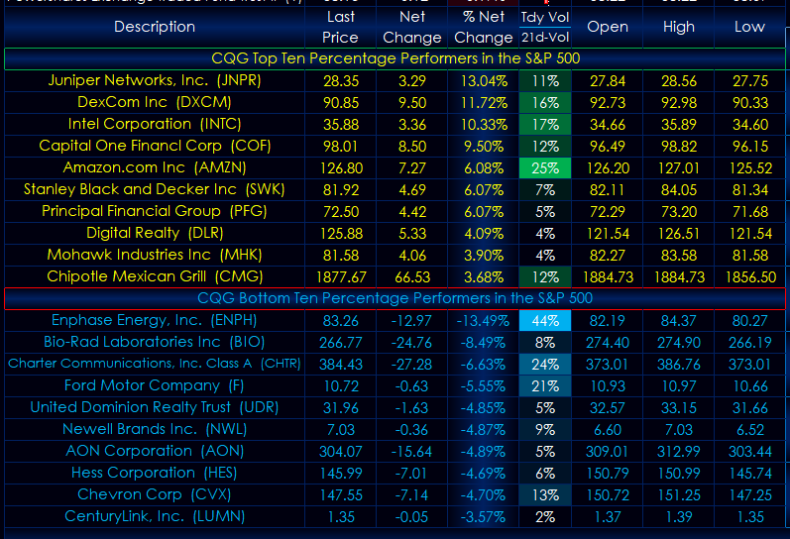The image size is (790, 539).
Task: Select the CQG Bottom Ten Percentage Performers banner
Action: coord(395,298)
